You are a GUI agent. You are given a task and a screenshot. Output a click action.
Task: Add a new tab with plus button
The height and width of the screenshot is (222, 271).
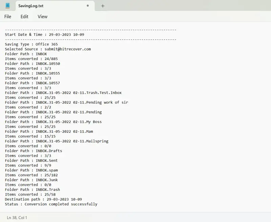click(103, 6)
